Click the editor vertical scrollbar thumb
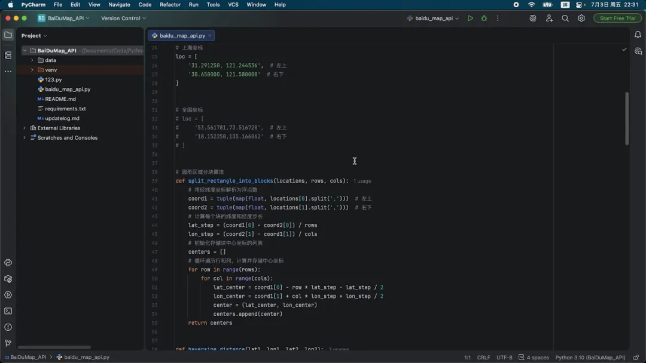 pos(627,118)
